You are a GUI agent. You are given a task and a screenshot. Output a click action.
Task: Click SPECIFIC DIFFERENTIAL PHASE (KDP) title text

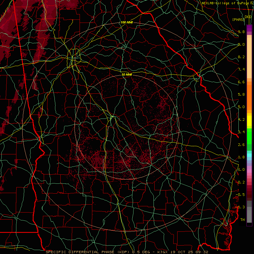87,252
